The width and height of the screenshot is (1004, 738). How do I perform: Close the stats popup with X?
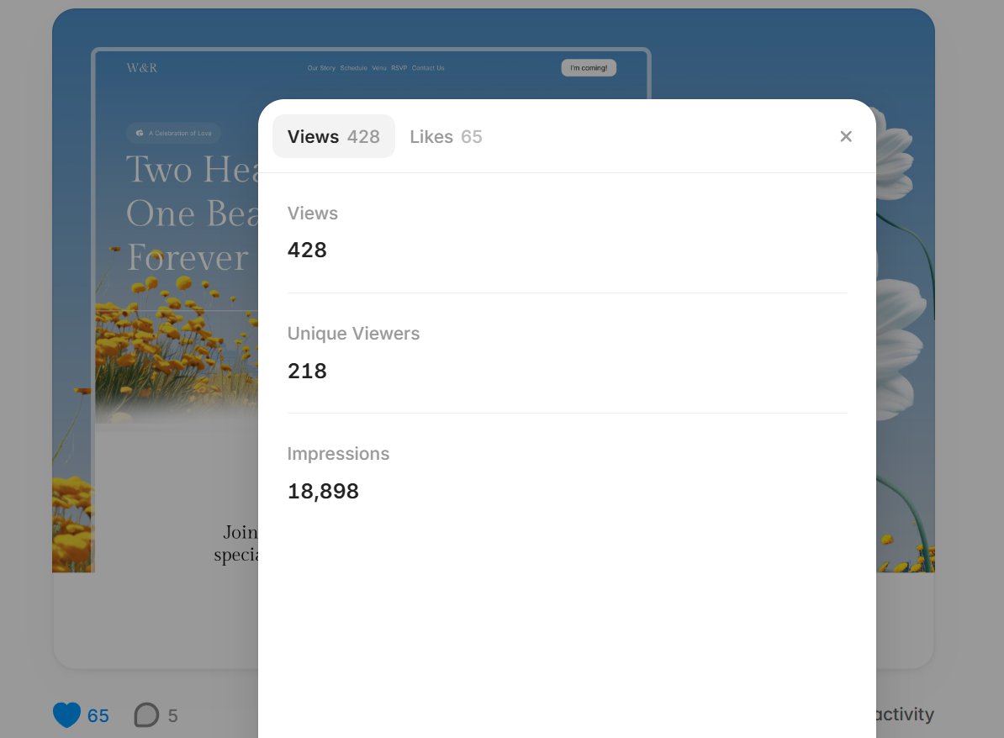click(x=846, y=136)
